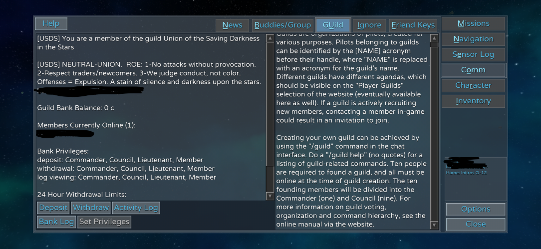
Task: Open the Buddies/Group tab
Action: click(x=282, y=25)
